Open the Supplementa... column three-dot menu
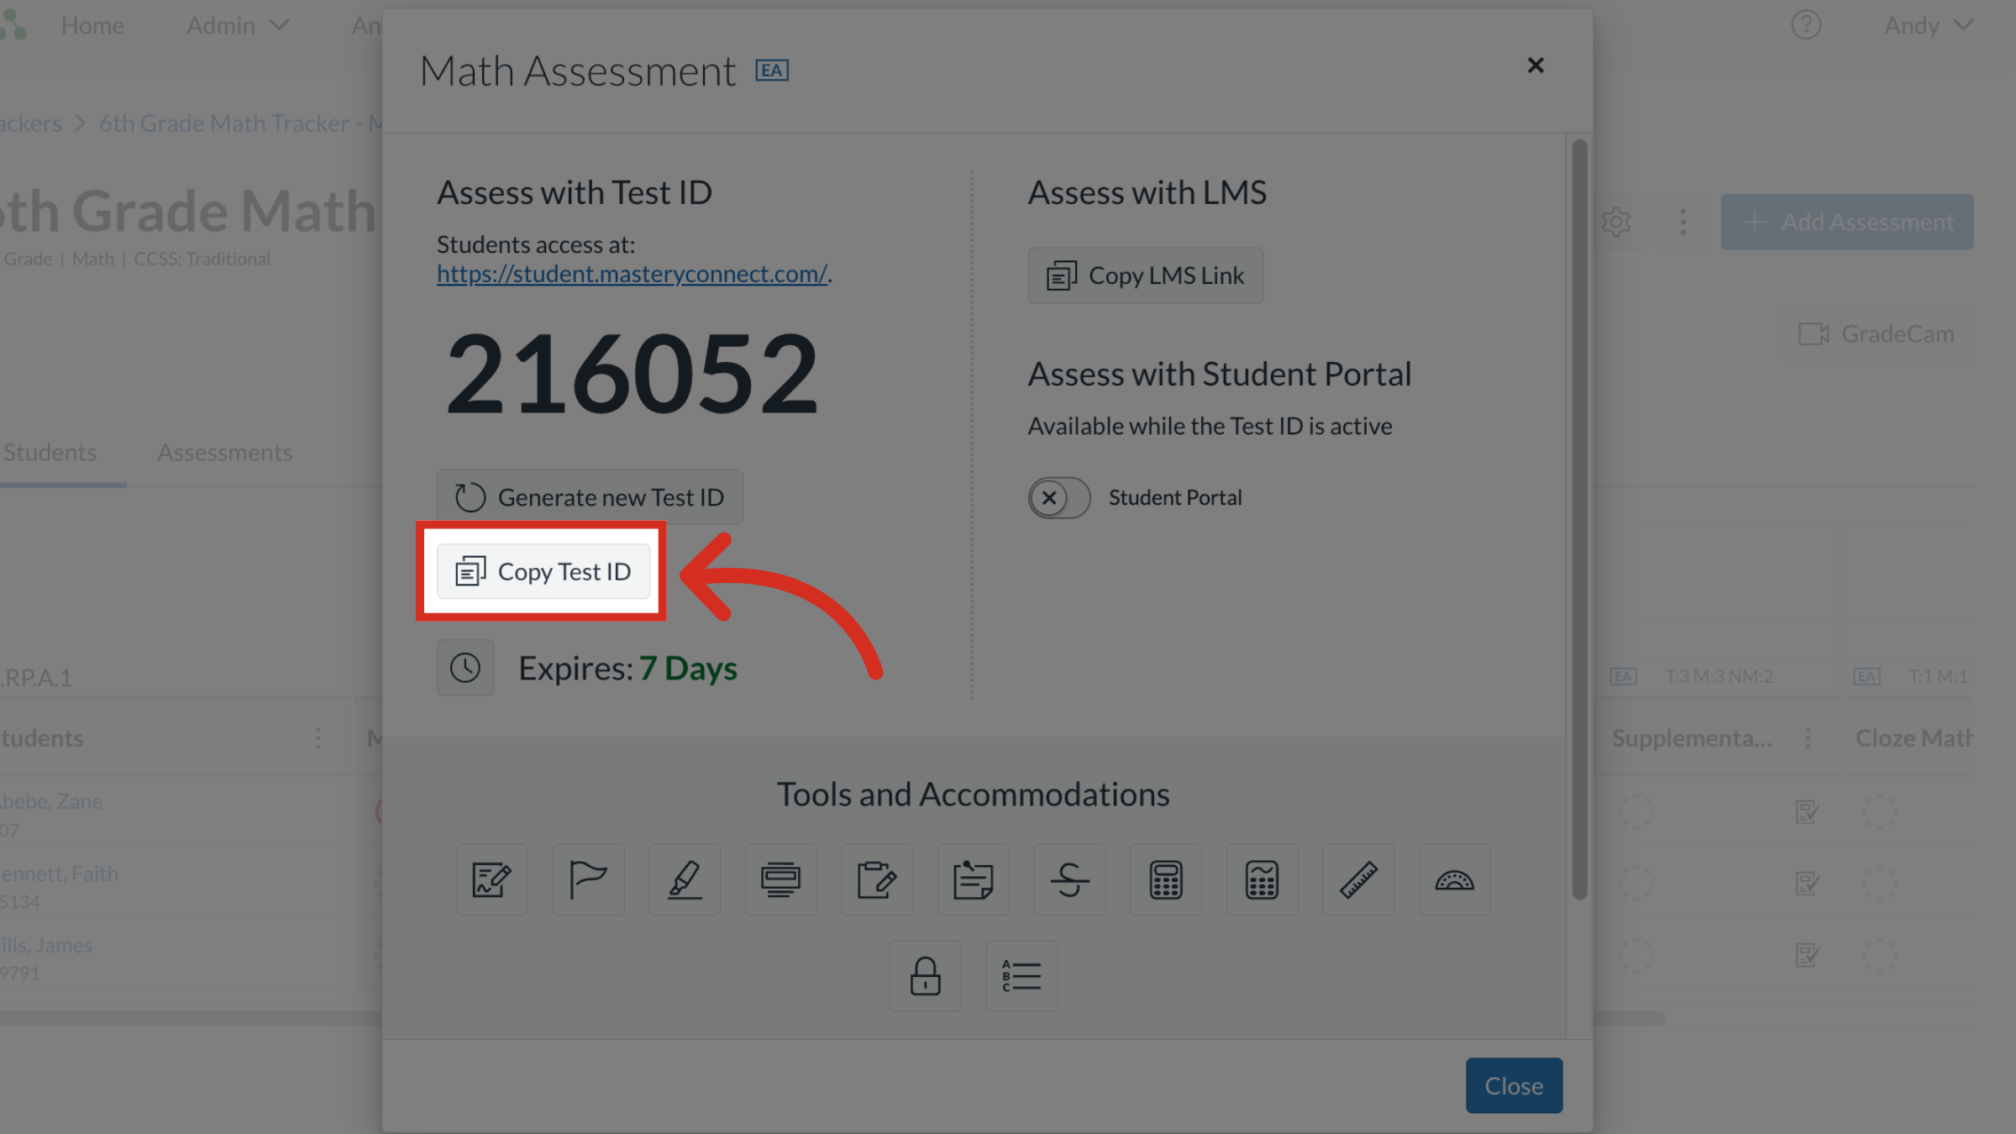Viewport: 2016px width, 1134px height. pyautogui.click(x=1808, y=738)
